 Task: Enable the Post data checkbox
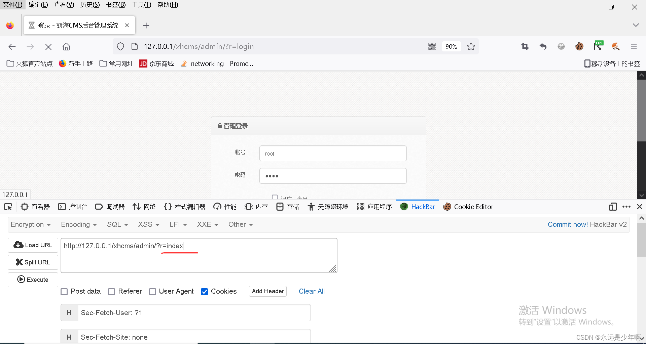coord(64,292)
